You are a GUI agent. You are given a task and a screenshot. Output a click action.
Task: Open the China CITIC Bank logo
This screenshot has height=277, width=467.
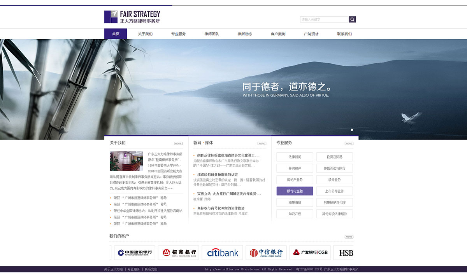266,253
